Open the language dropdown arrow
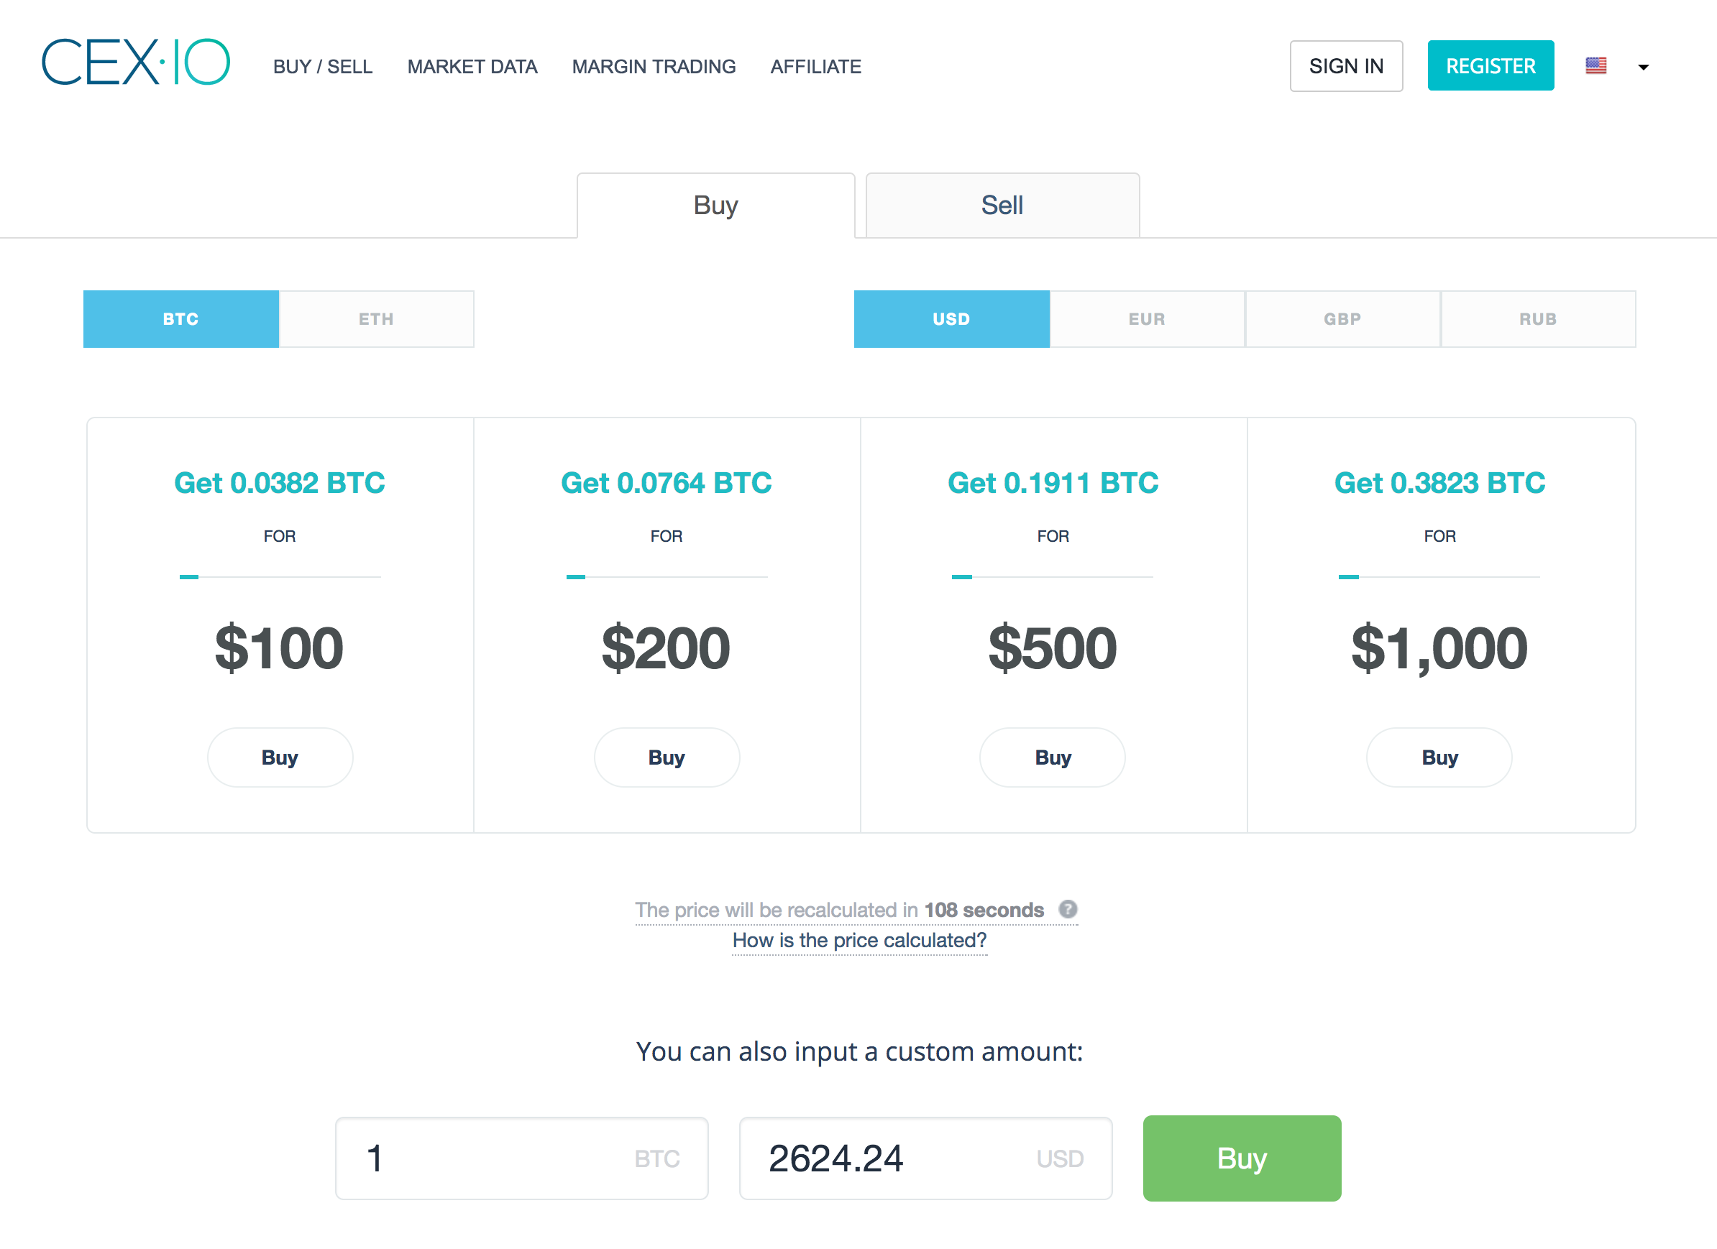 pyautogui.click(x=1643, y=68)
